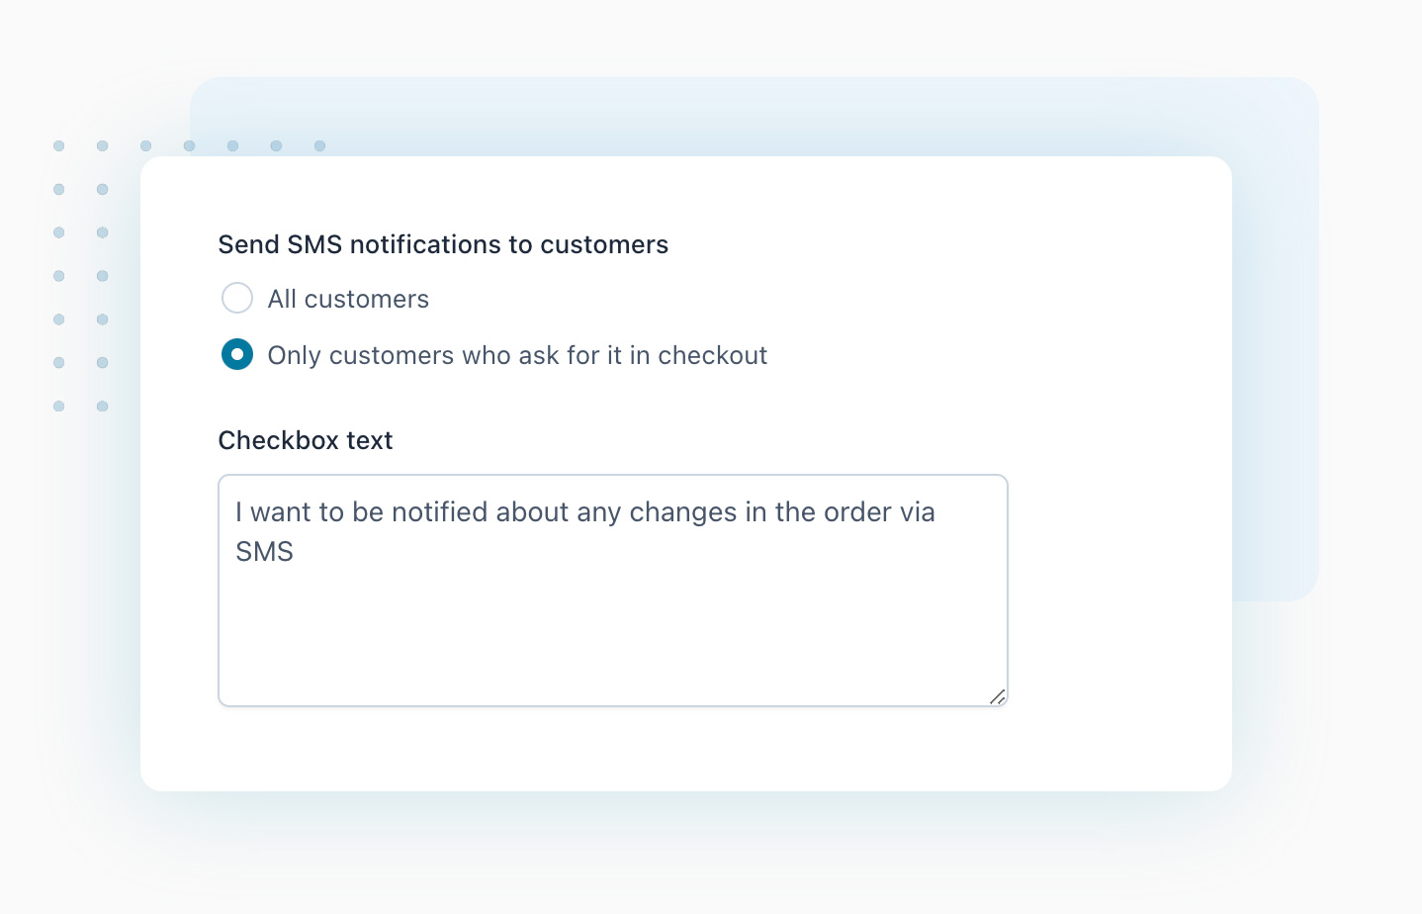Place cursor after the word SMS
Image resolution: width=1422 pixels, height=914 pixels.
[297, 552]
